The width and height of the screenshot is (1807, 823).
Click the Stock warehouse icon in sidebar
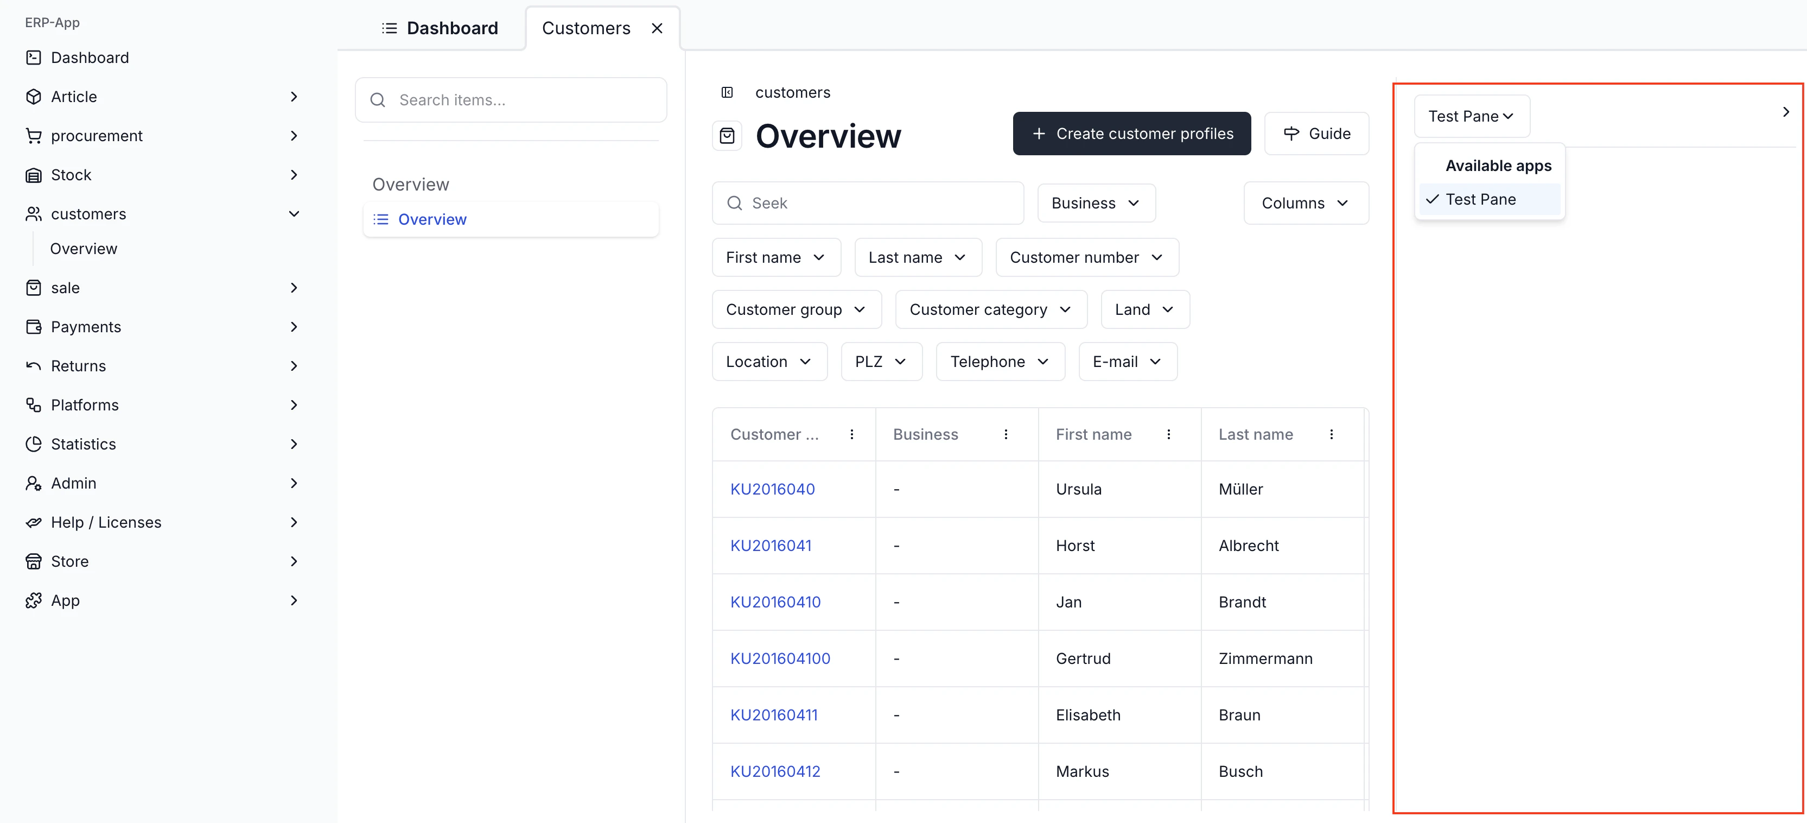33,175
